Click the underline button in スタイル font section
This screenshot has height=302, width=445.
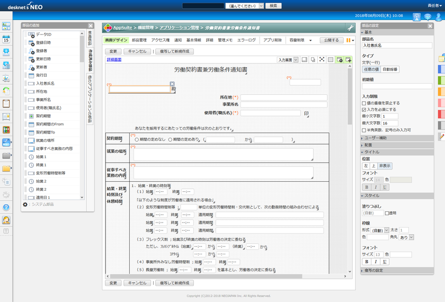385,262
